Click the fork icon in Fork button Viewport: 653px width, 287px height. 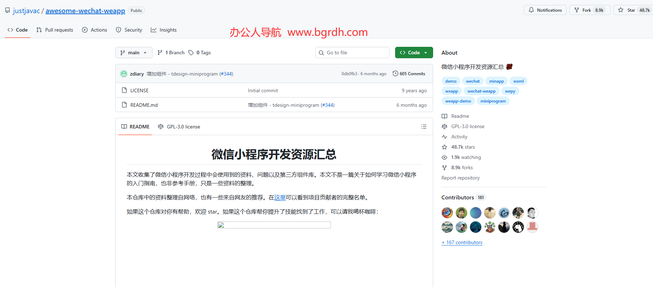coord(577,10)
